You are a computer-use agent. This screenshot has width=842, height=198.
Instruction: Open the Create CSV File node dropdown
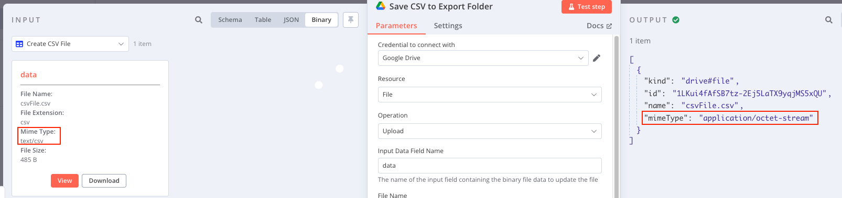point(70,44)
